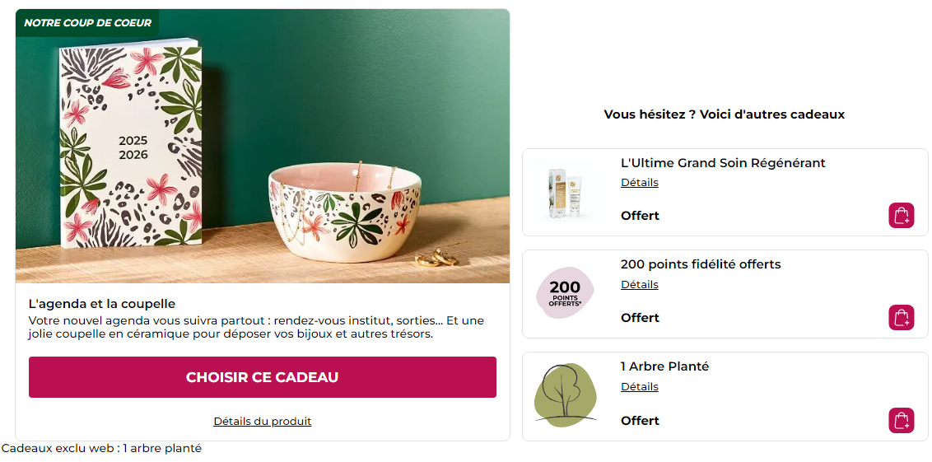
Task: Select the L'Ultime Grand Soin Régénérant title
Action: pyautogui.click(x=723, y=163)
